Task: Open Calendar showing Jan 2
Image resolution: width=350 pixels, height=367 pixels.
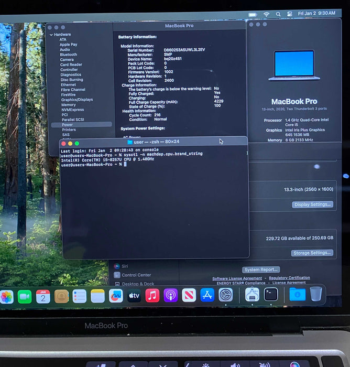Action: point(43,297)
